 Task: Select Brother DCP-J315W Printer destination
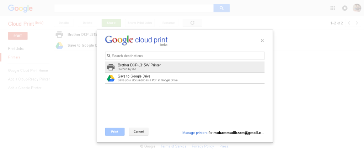pyautogui.click(x=185, y=67)
